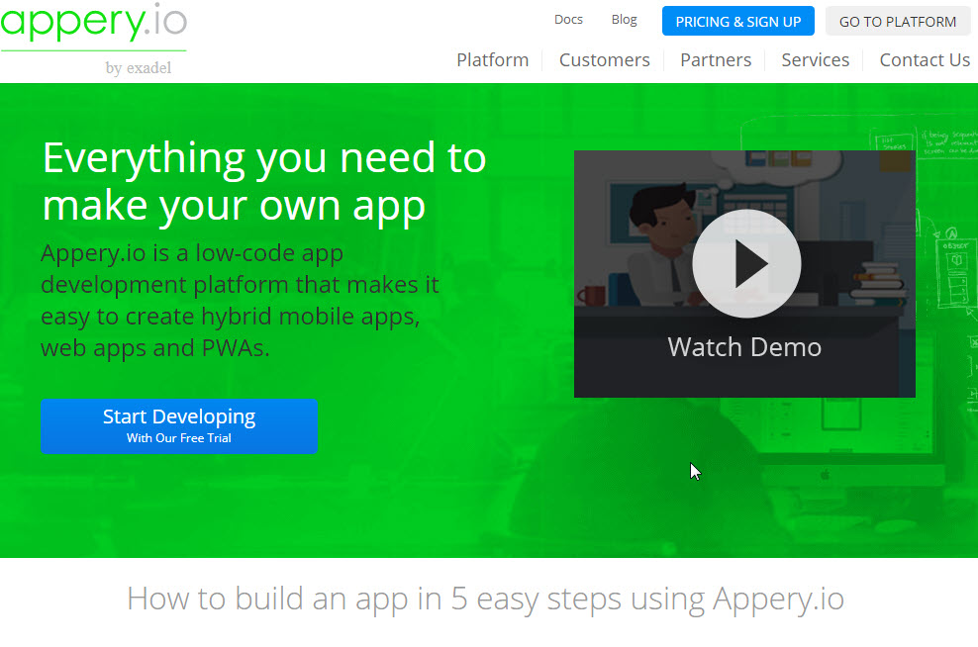This screenshot has width=978, height=647.
Task: Open the Platform menu item
Action: tap(492, 60)
